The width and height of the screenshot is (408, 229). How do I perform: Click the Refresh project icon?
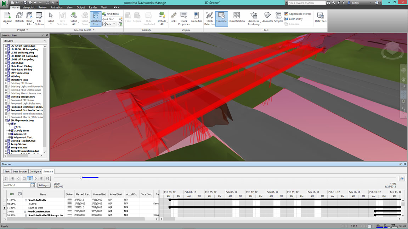point(19,18)
